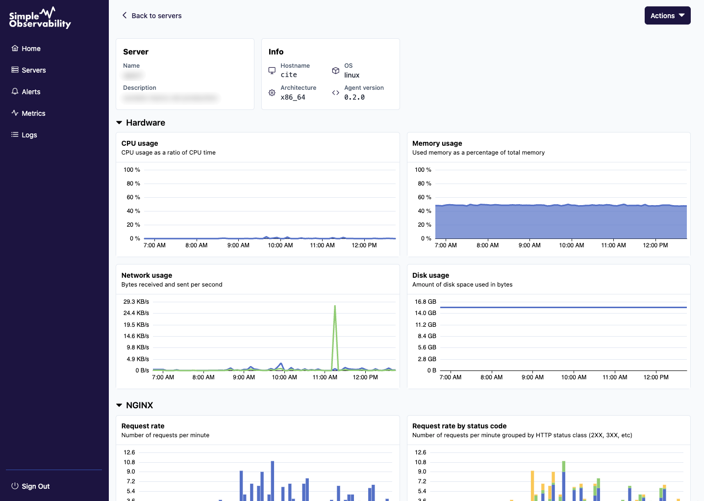Click 'Amount of disk space used in bytes' subtitle
Image resolution: width=704 pixels, height=501 pixels.
pyautogui.click(x=462, y=285)
